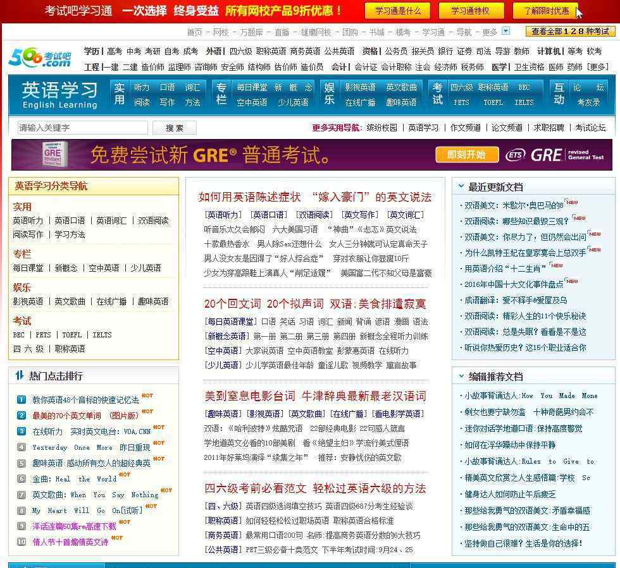Image resolution: width=620 pixels, height=568 pixels.
Task: Click the orange 即刻开始 button
Action: coord(466,155)
